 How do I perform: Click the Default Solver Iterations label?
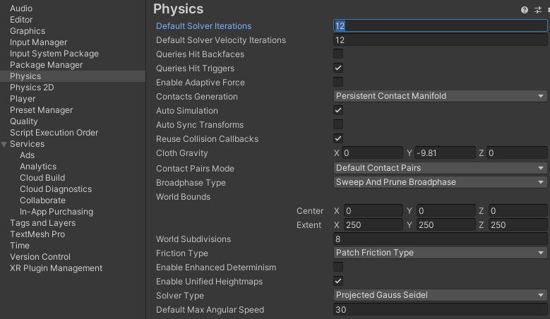203,26
